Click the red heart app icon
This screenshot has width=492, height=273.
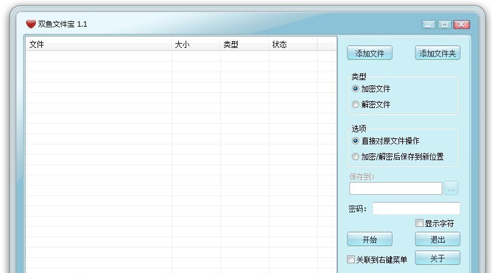(x=31, y=24)
